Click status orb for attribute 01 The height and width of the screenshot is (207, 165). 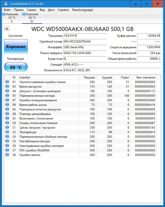coord(7,82)
